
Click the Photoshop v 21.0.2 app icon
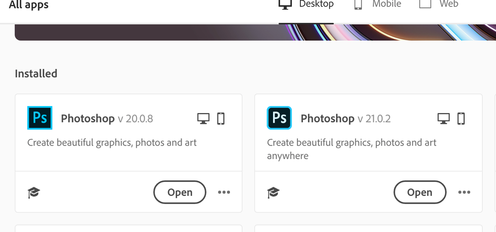(280, 118)
